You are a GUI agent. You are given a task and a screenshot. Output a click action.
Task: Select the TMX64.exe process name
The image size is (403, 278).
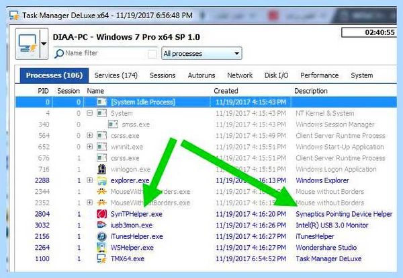(127, 258)
